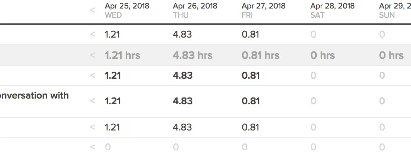This screenshot has width=411, height=156.
Task: Select the Apr 26, 2018 THU column header
Action: pos(195,10)
